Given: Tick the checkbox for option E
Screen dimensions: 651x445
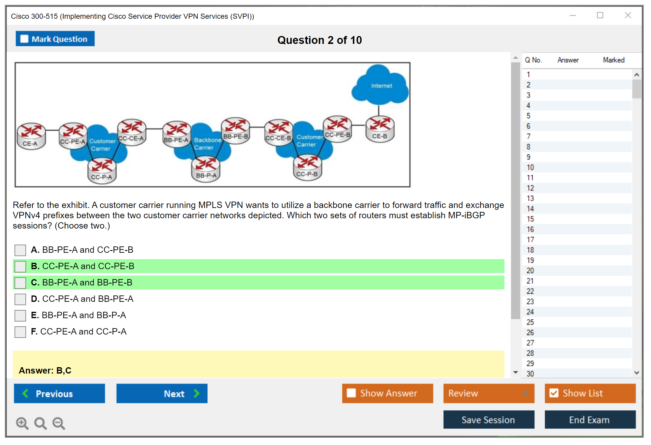Looking at the screenshot, I should click(20, 315).
